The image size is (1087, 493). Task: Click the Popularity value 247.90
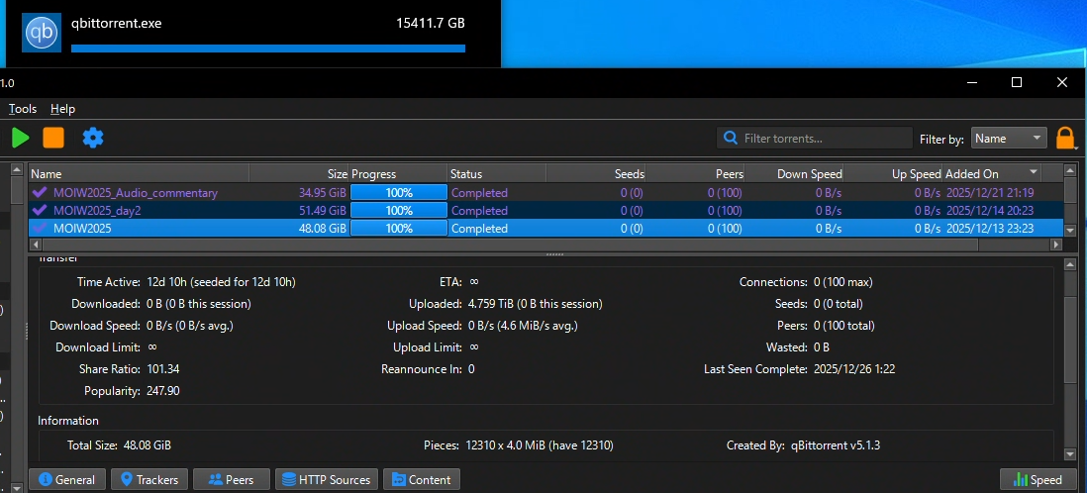(163, 391)
